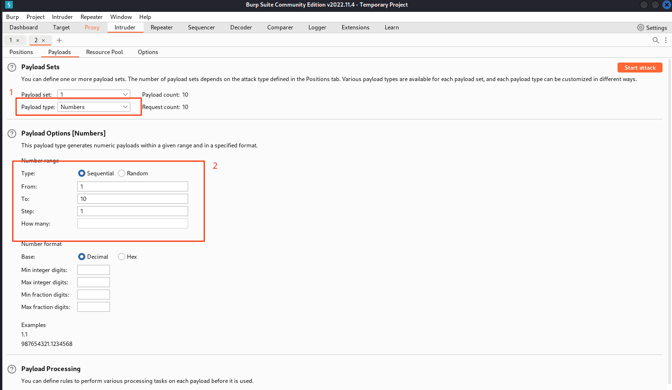672x390 pixels.
Task: Choose the Hex number base
Action: click(x=122, y=257)
